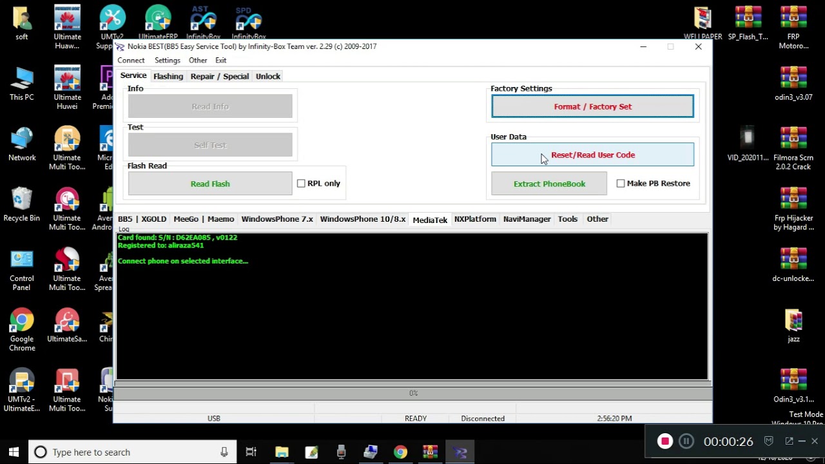This screenshot has width=825, height=464.
Task: Open dc-unlocke... archive on desktop
Action: pyautogui.click(x=793, y=266)
